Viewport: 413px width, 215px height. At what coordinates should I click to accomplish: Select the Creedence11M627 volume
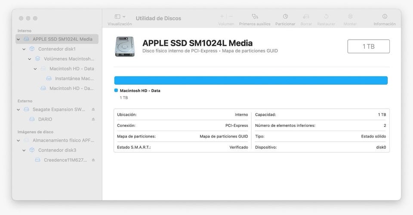click(57, 160)
